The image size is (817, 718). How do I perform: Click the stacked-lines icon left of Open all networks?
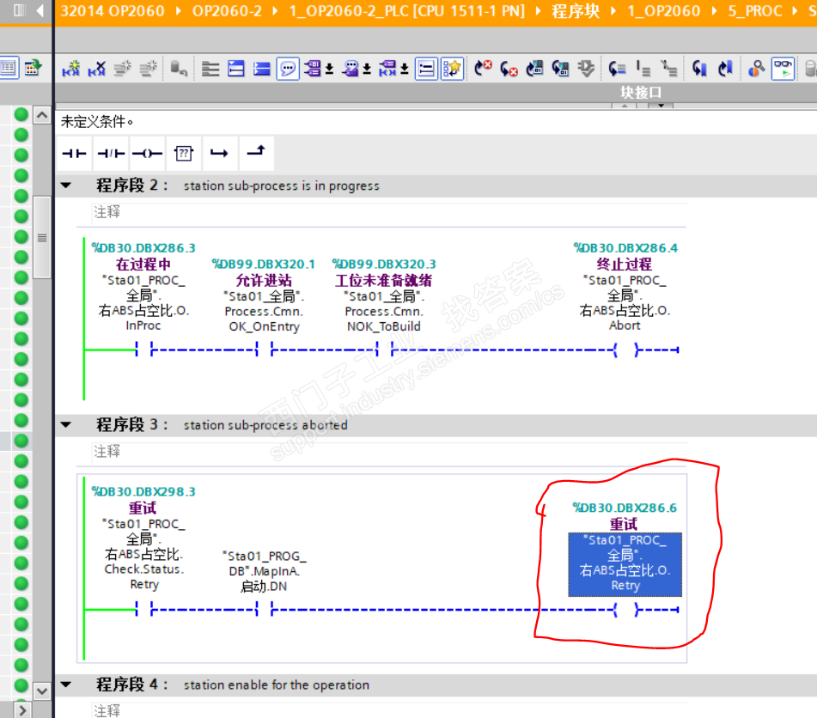[x=210, y=69]
